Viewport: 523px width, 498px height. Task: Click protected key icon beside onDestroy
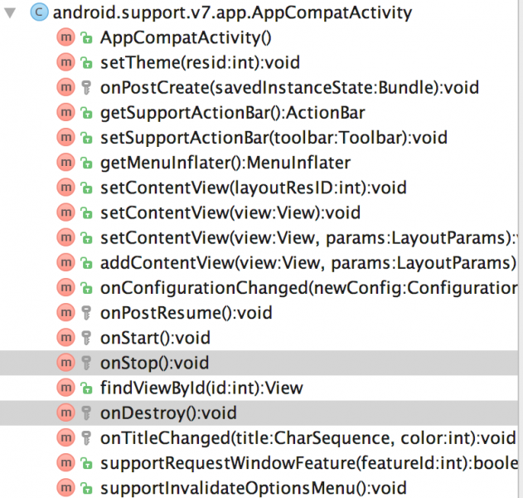pyautogui.click(x=86, y=413)
